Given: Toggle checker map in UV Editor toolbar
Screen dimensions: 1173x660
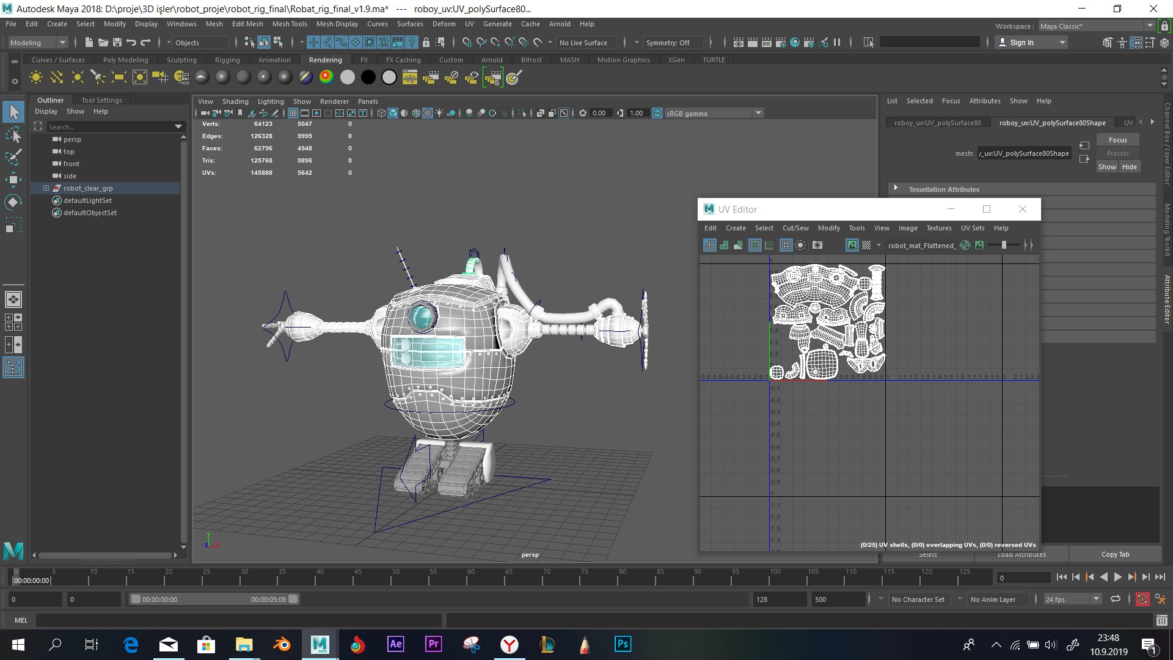Looking at the screenshot, I should coord(866,245).
